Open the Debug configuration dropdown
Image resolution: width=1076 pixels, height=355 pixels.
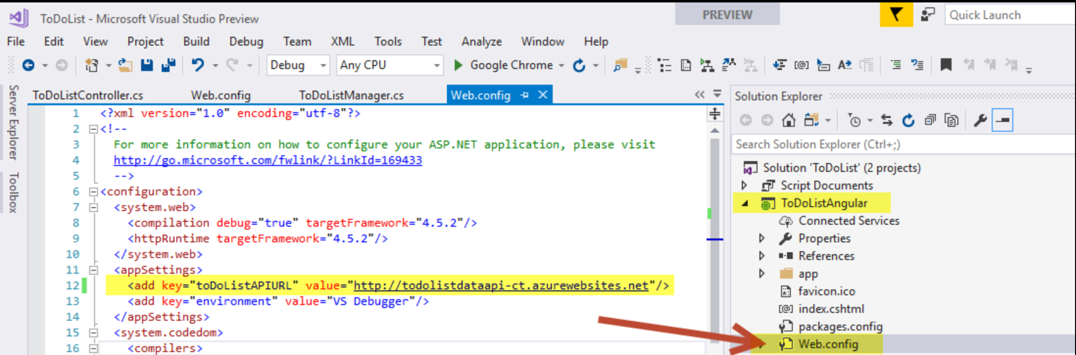click(298, 65)
